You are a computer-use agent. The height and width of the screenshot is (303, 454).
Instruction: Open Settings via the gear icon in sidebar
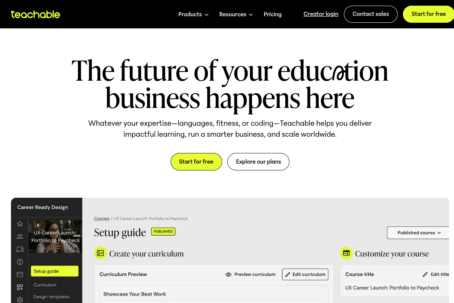click(x=20, y=299)
